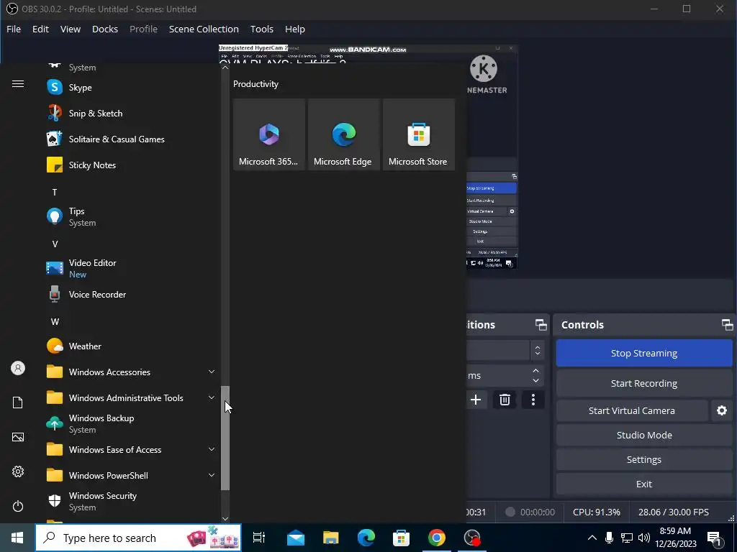The height and width of the screenshot is (552, 737).
Task: Open OBS Docks menu
Action: pos(105,29)
